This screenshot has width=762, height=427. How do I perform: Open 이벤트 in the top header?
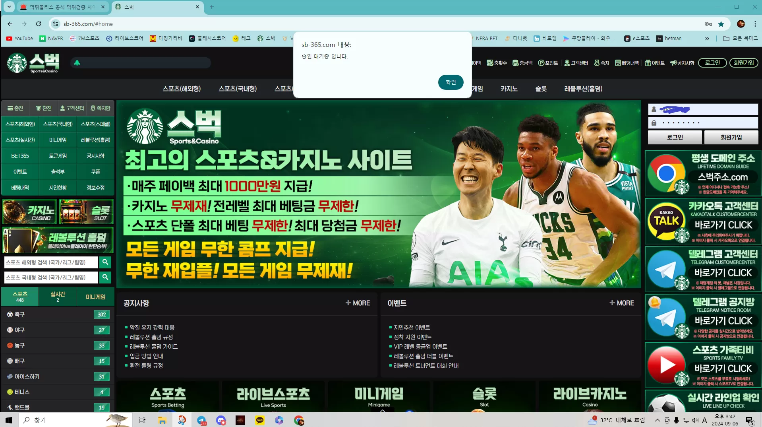655,63
